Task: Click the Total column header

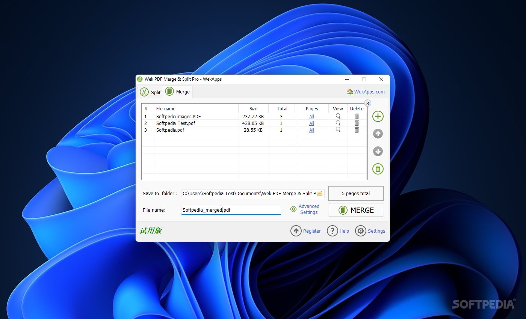Action: click(x=282, y=108)
